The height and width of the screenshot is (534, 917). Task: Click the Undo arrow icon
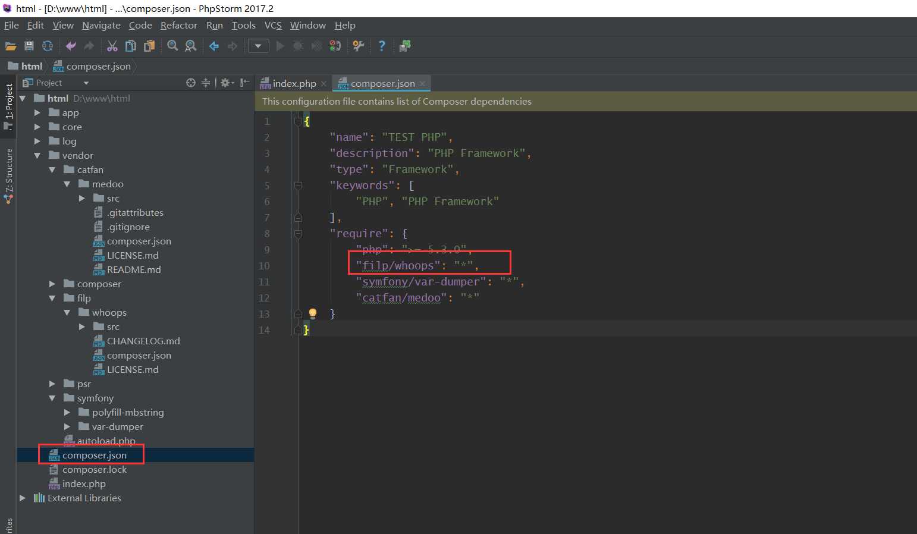coord(71,46)
